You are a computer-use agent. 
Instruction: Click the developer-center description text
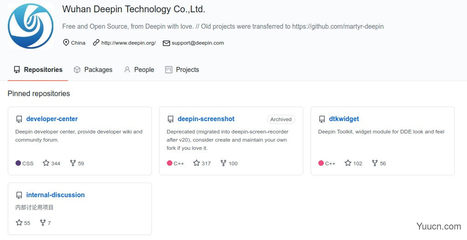(79, 136)
